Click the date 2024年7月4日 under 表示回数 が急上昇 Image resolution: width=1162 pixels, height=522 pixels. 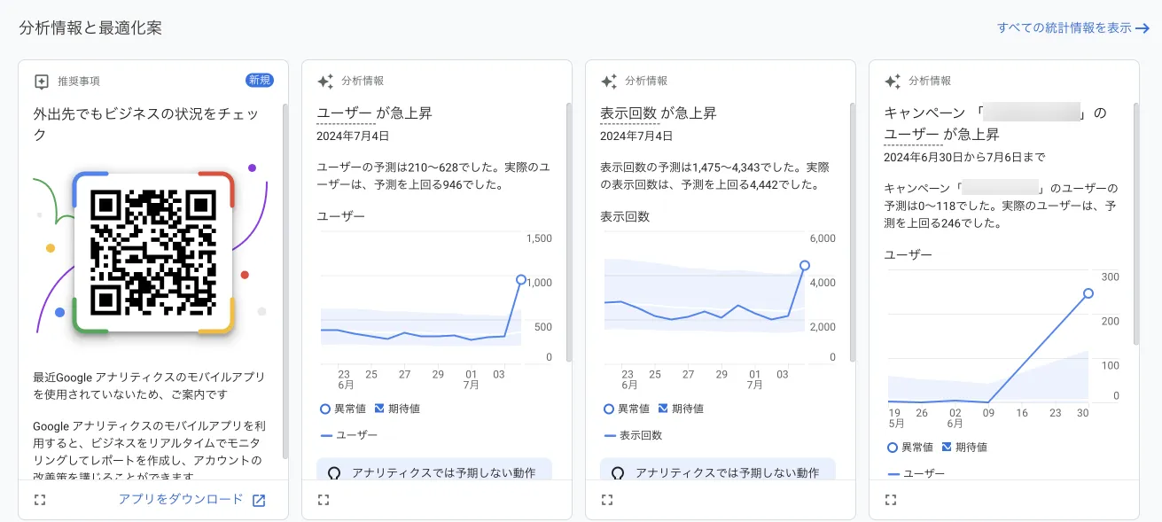coord(636,136)
